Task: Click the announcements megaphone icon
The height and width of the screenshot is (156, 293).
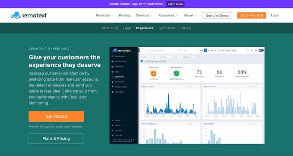Action: [256, 50]
